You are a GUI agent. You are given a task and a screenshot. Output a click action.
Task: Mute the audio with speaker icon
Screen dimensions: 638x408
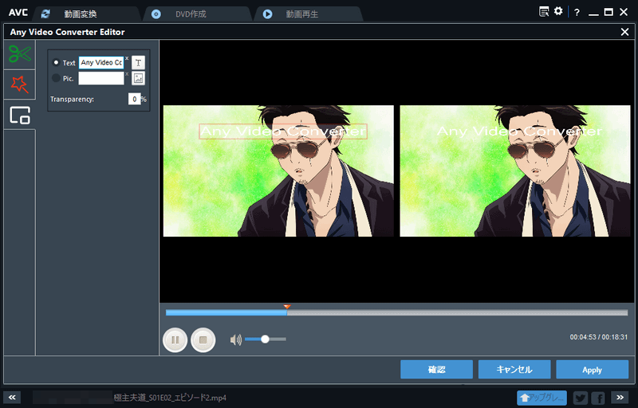point(235,339)
